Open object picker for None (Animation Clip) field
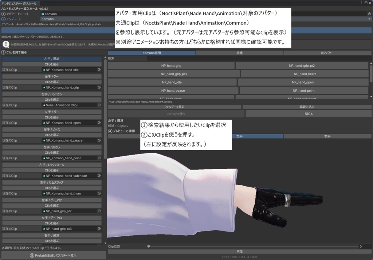Screen dimensions: 373x260 [x=99, y=105]
